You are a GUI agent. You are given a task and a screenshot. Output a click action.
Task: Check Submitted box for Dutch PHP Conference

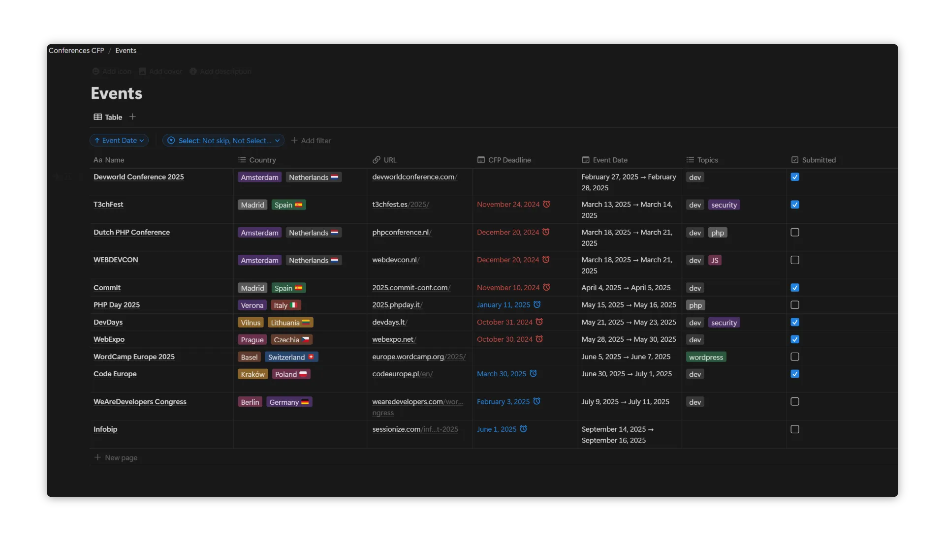[x=794, y=233]
